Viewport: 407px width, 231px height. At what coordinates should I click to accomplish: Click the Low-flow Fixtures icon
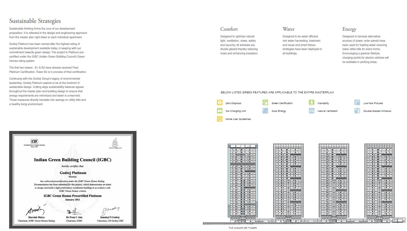357,102
